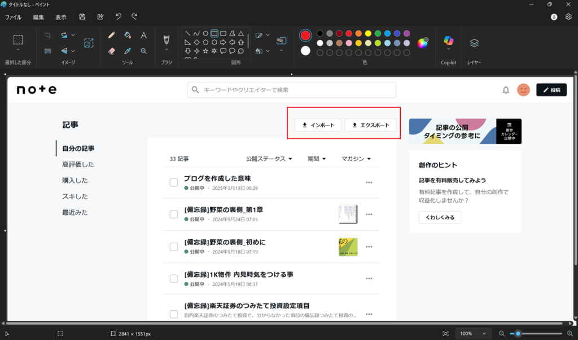The width and height of the screenshot is (578, 340).
Task: Open the Paint account profile icon
Action: click(x=554, y=17)
